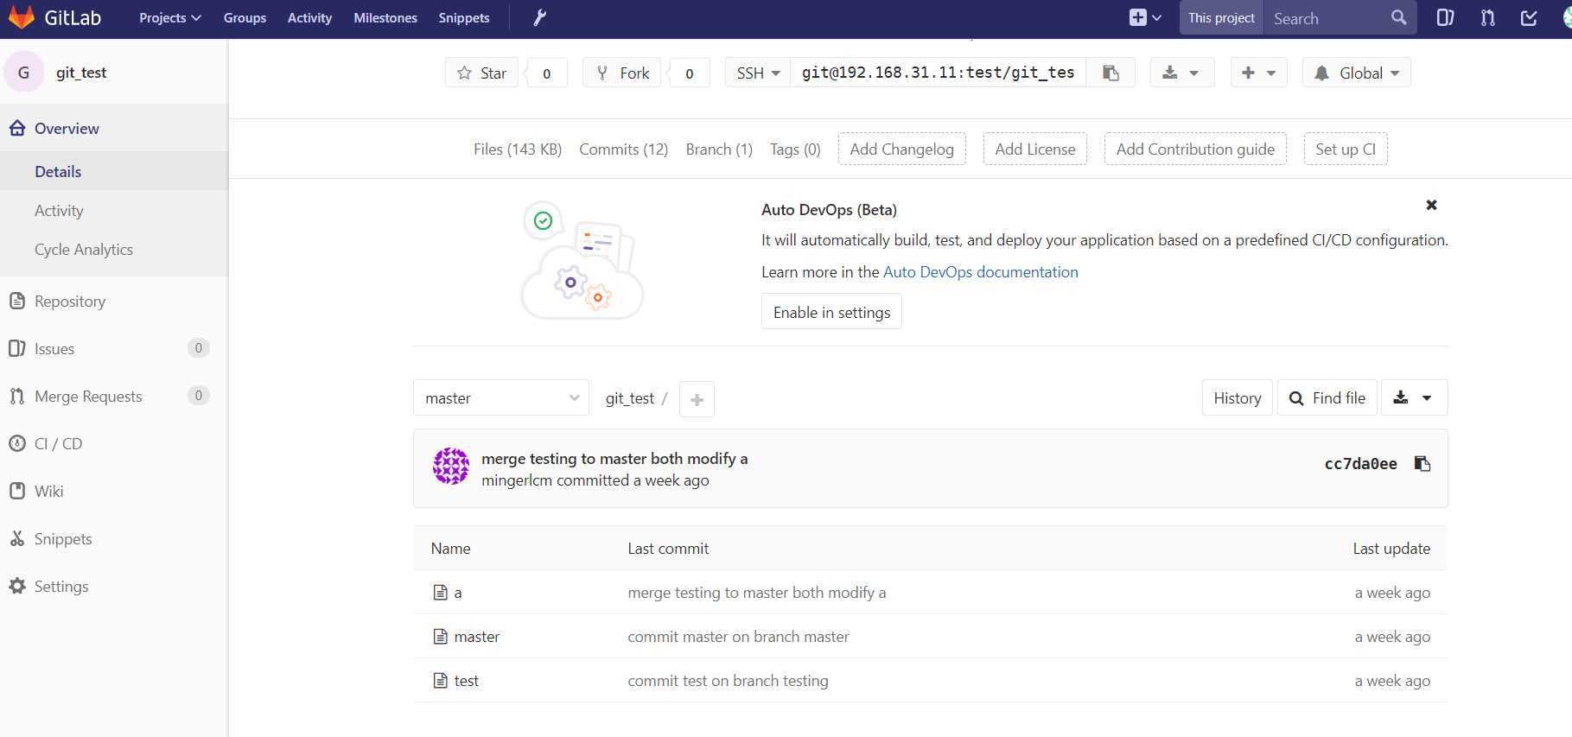The width and height of the screenshot is (1572, 737).
Task: Open the admin area wrench icon
Action: click(539, 17)
